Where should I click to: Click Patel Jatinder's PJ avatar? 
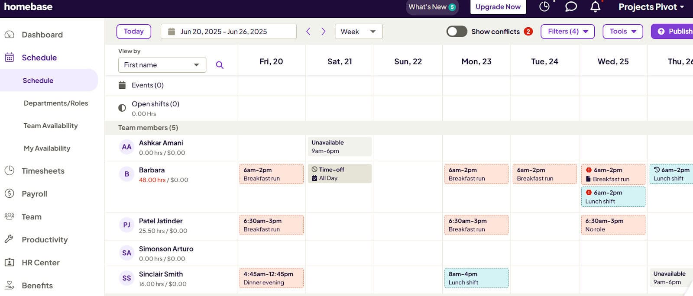point(126,225)
